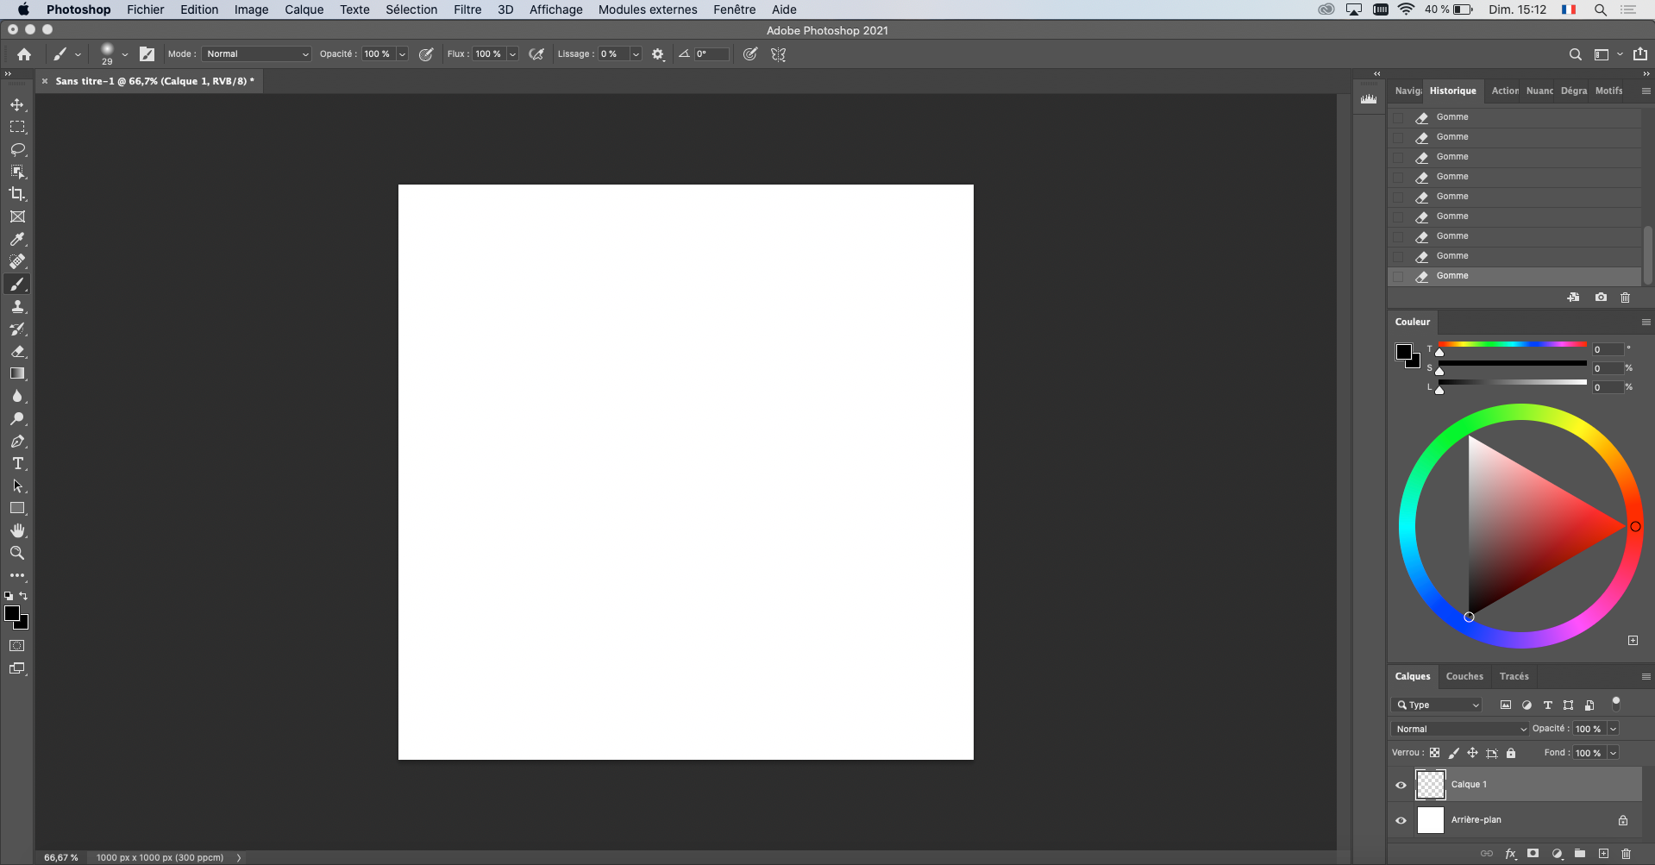1655x865 pixels.
Task: Enable transparency lock on Verrou row
Action: 1434,753
